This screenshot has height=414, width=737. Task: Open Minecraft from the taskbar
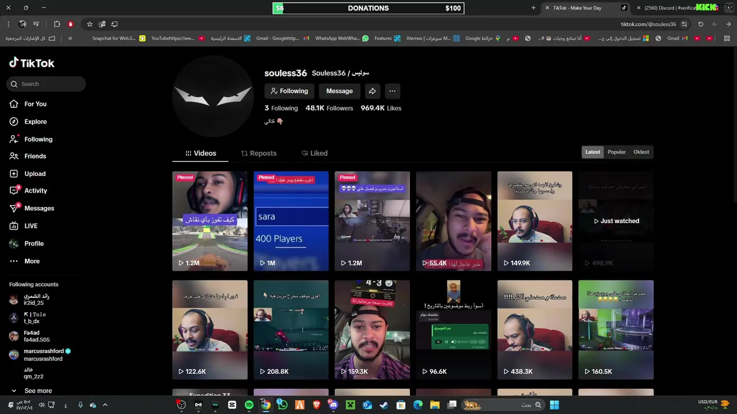[350, 405]
